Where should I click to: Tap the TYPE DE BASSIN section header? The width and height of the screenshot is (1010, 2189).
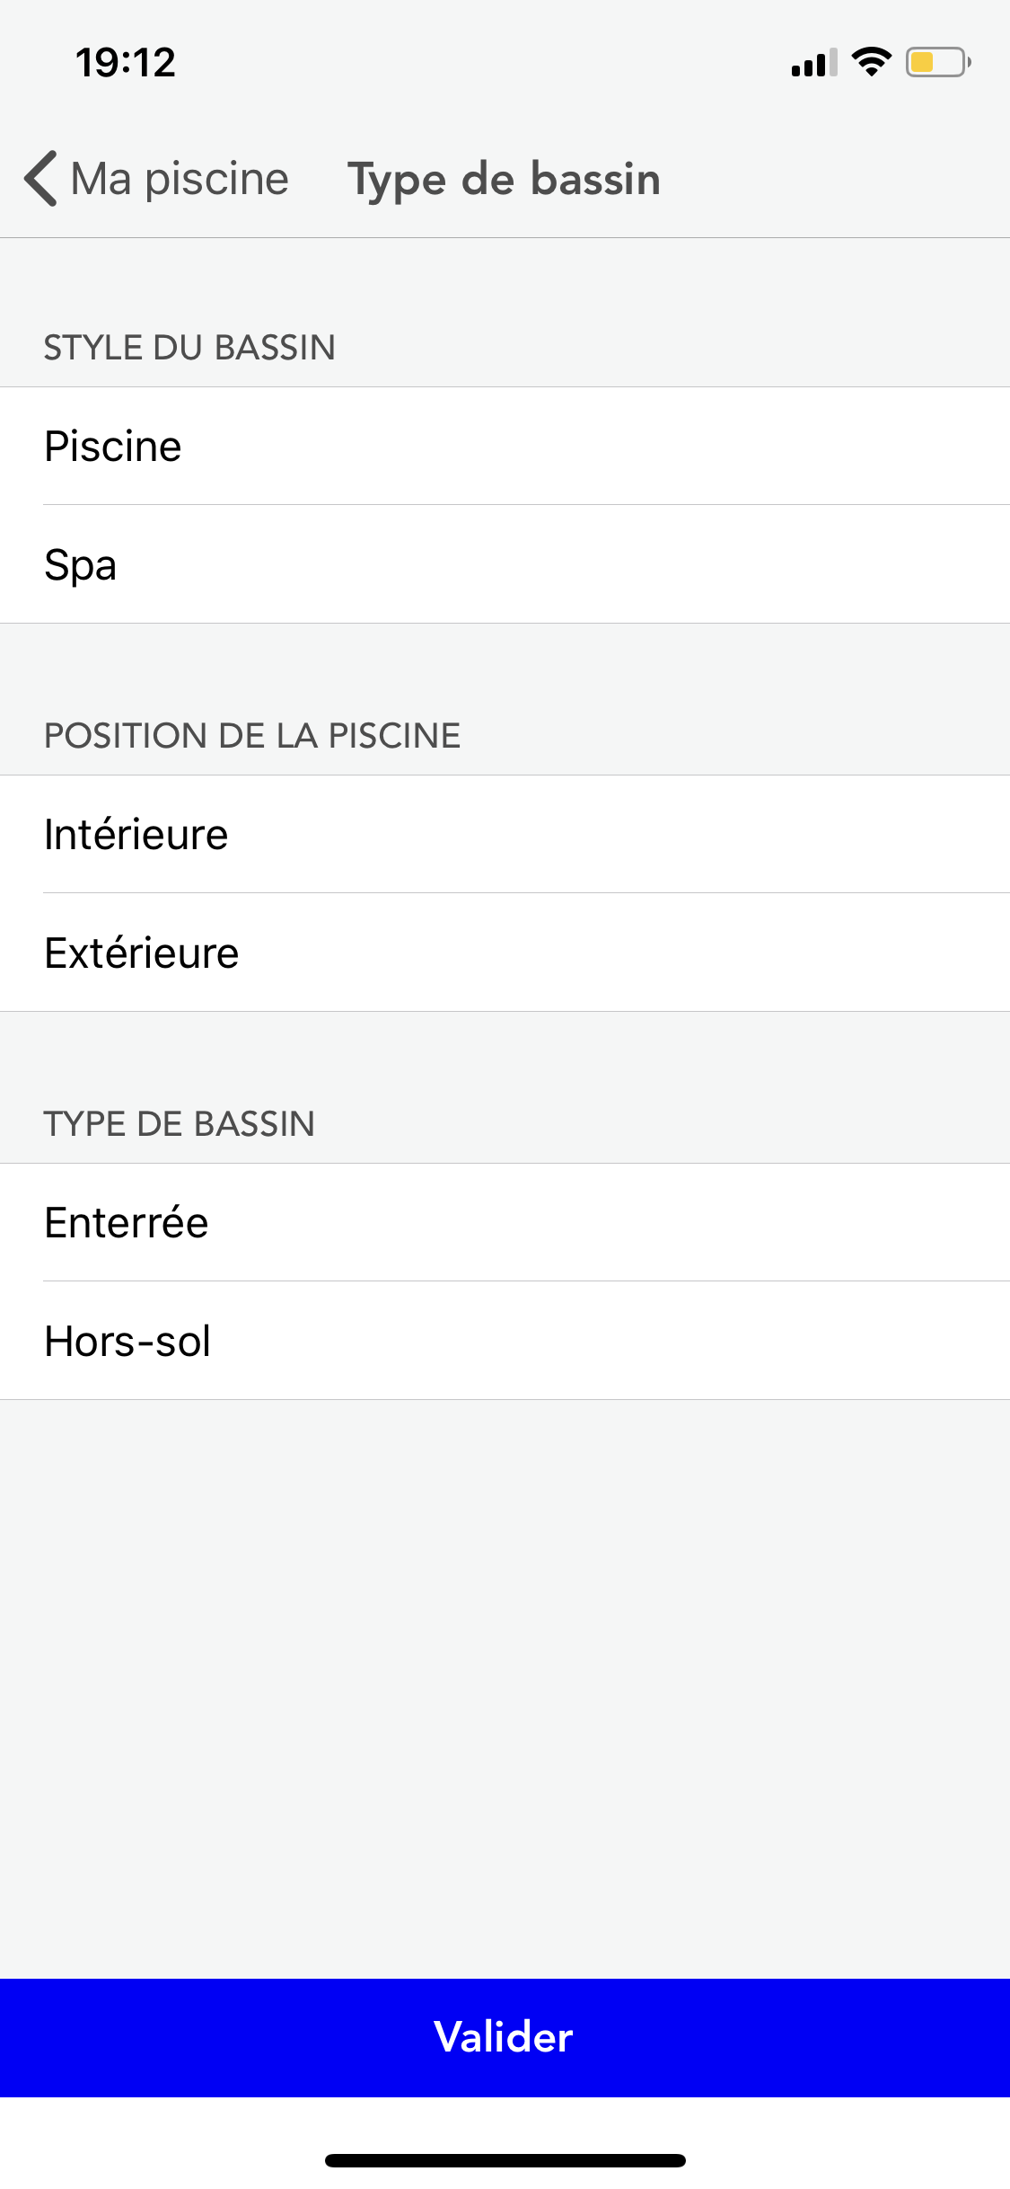[180, 1124]
